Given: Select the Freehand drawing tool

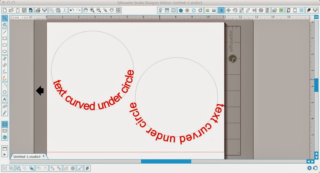Looking at the screenshot, I should click(4, 72).
